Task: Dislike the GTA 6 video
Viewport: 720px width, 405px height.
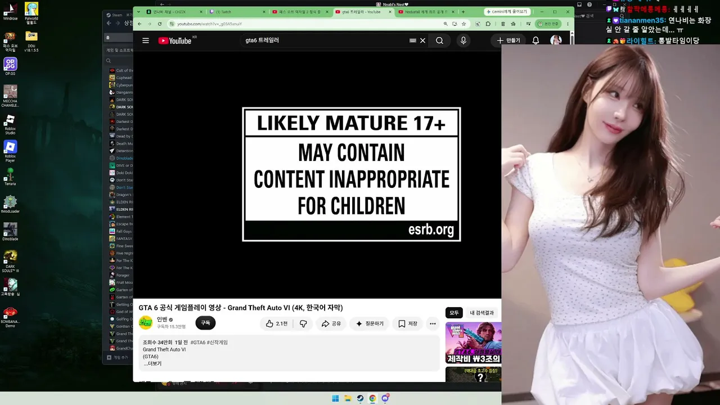Action: (x=303, y=323)
